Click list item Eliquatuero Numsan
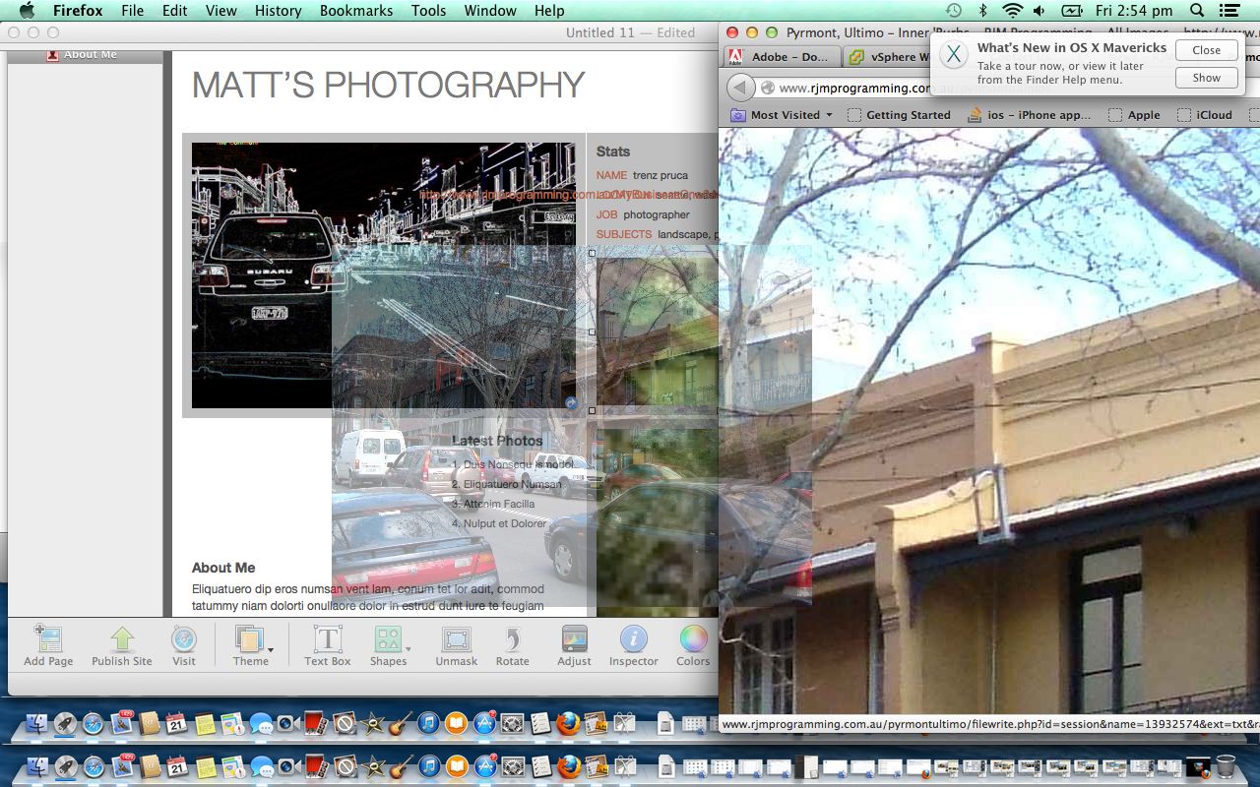Image resolution: width=1260 pixels, height=787 pixels. coord(507,484)
